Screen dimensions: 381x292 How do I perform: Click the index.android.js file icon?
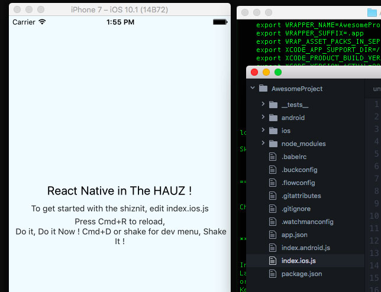coord(273,248)
